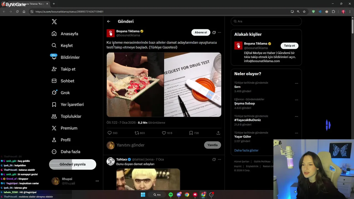Open Hizmet Şartları footer link

coord(241,161)
